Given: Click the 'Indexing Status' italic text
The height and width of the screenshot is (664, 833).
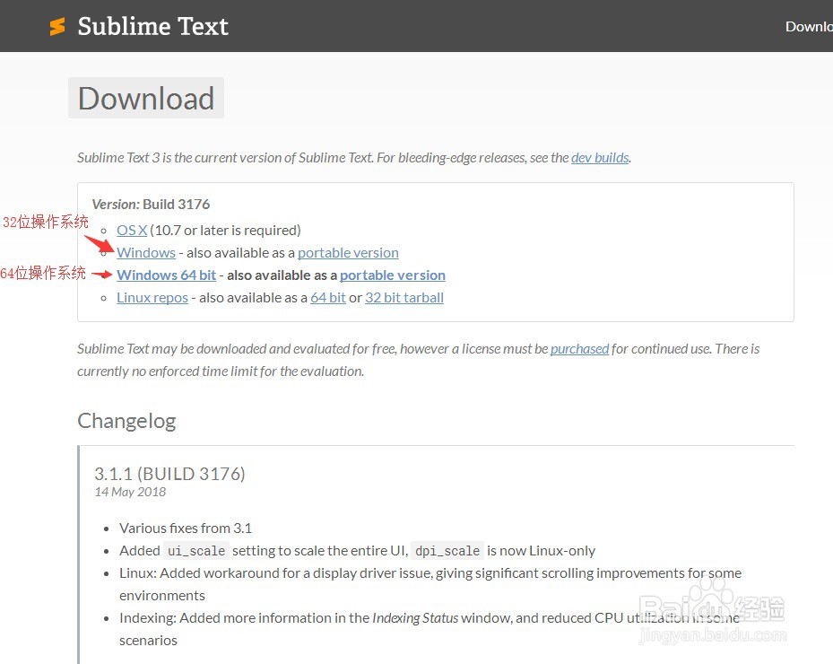Looking at the screenshot, I should [415, 618].
